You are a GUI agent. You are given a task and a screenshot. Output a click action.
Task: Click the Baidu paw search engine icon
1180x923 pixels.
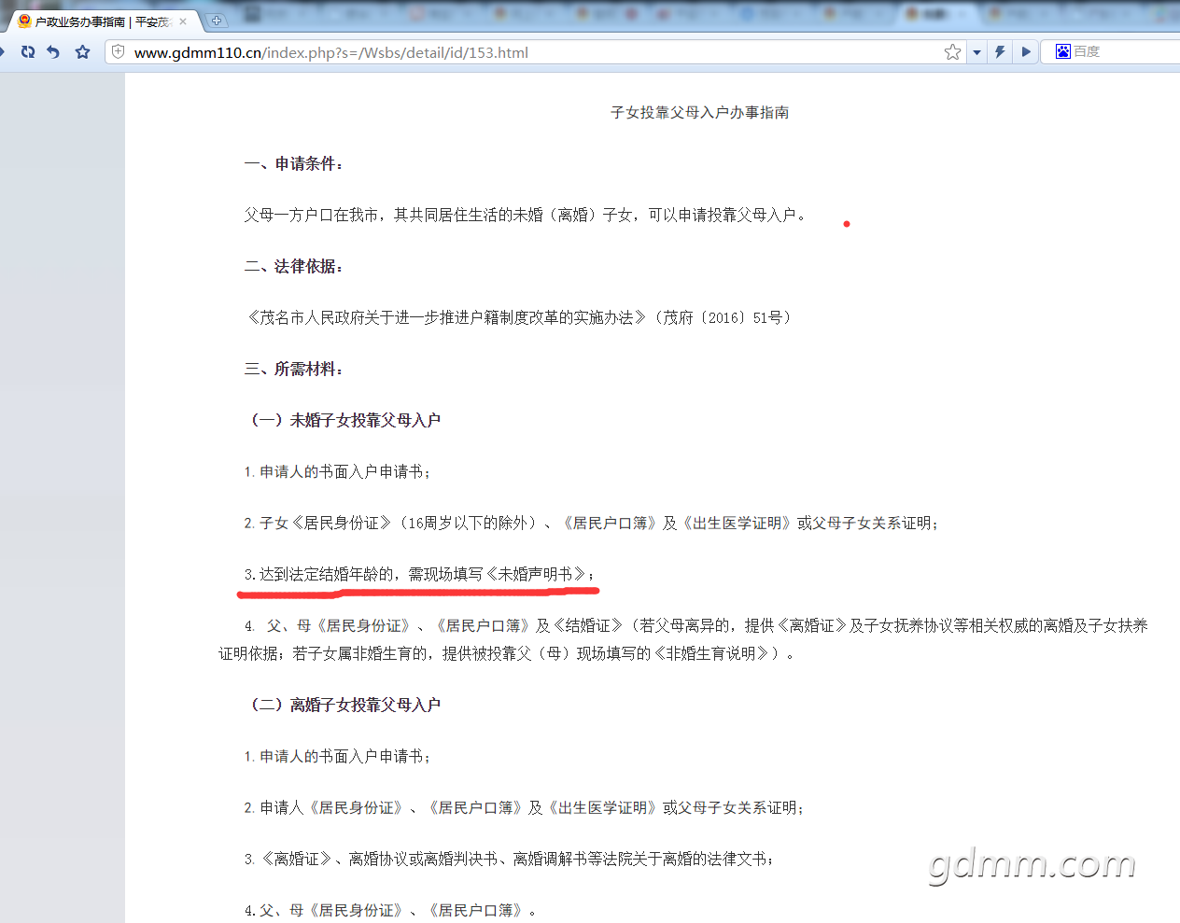[x=1062, y=51]
